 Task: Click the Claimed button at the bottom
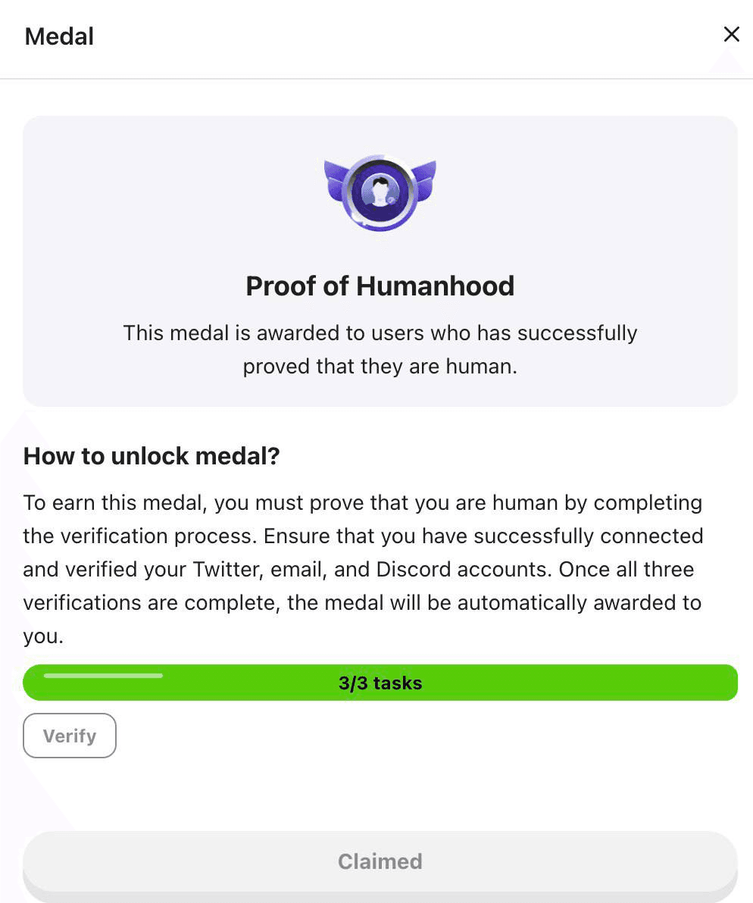coord(380,861)
